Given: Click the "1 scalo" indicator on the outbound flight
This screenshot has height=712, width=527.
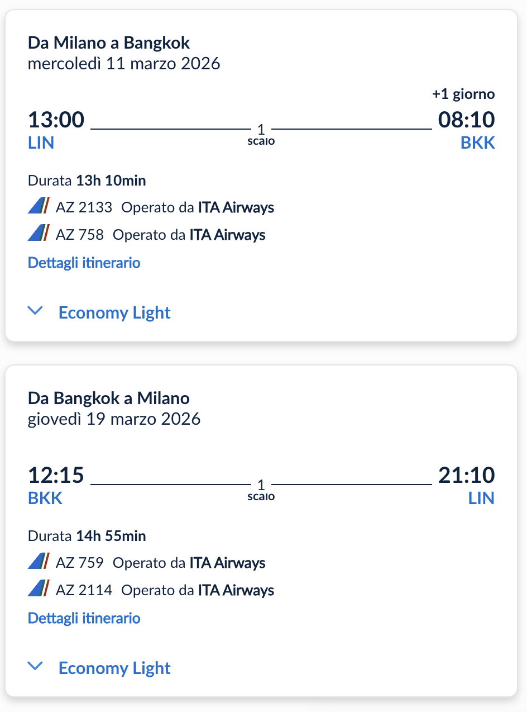Looking at the screenshot, I should point(261,135).
